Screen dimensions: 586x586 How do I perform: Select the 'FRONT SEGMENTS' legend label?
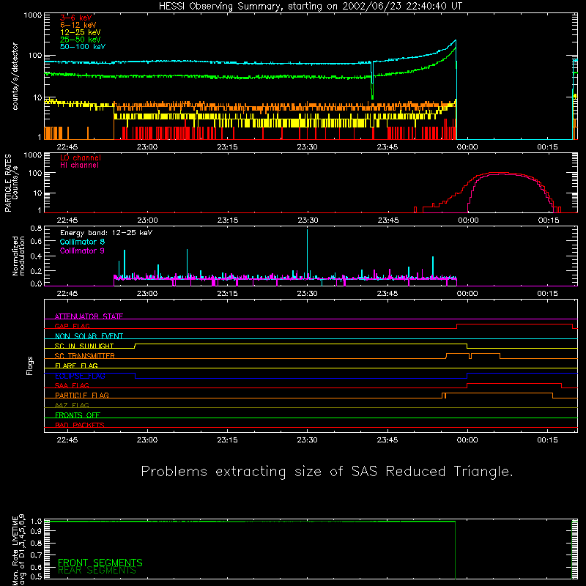[100, 563]
